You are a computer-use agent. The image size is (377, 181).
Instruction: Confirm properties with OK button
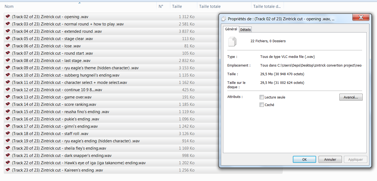(304, 159)
